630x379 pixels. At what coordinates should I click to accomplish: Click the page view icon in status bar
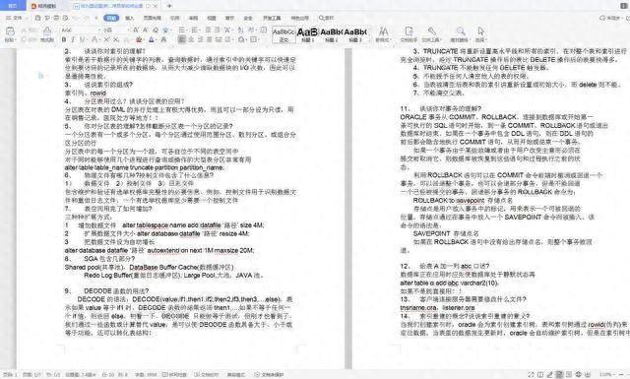tap(559, 375)
